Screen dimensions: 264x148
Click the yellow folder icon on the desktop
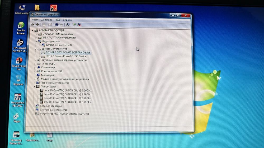click(x=37, y=8)
